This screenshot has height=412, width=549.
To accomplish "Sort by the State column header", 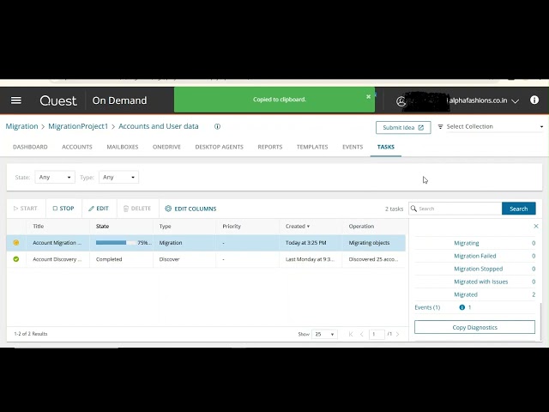I will click(103, 227).
